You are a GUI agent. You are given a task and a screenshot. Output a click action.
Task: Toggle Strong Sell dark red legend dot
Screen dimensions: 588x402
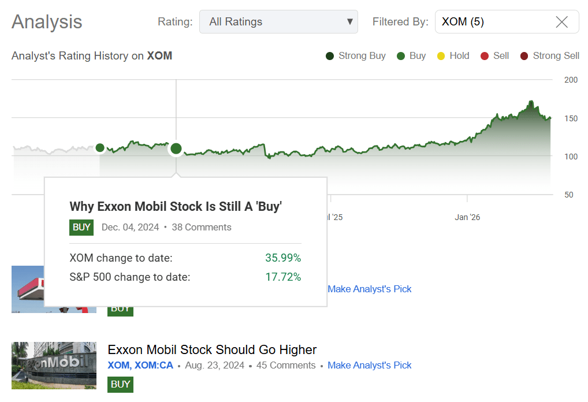click(524, 56)
